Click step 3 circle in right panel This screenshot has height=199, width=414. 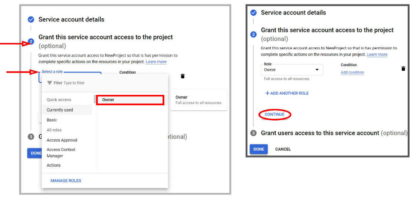point(253,133)
